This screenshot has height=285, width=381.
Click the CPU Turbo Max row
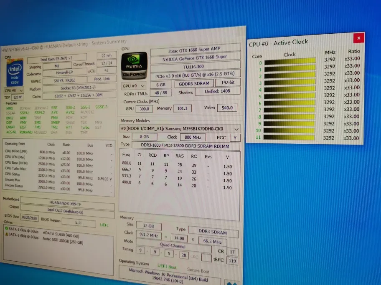pos(58,170)
